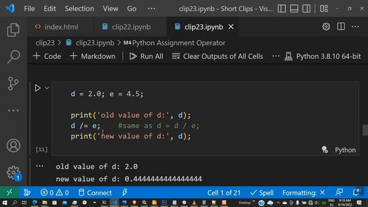The image size is (368, 207).
Task: Click line d = 2.0; e = 4.5
Action: click(x=107, y=94)
